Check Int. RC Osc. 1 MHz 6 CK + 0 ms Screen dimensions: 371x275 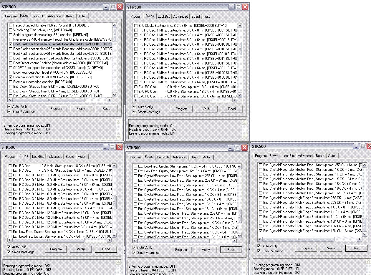(136, 30)
